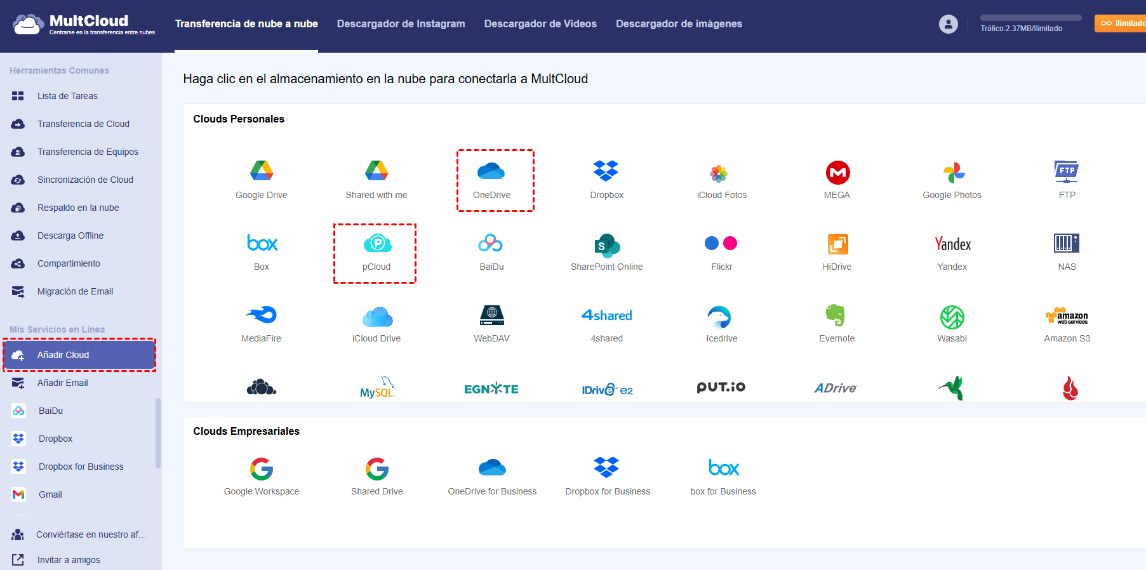
Task: Open Lista de Tareas in sidebar
Action: point(67,96)
